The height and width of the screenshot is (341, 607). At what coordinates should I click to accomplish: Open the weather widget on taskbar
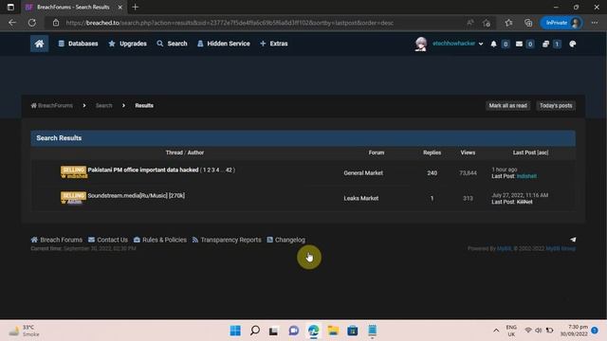coord(24,331)
